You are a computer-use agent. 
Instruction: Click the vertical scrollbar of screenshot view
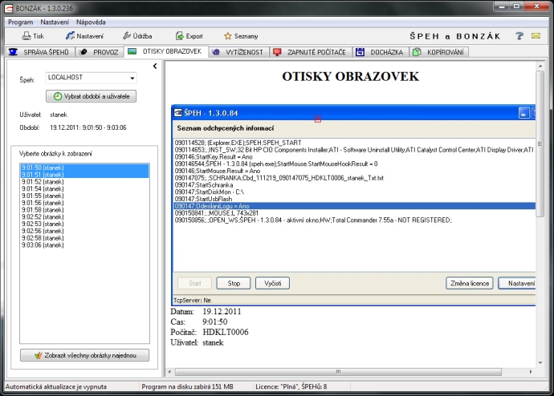tap(540, 143)
